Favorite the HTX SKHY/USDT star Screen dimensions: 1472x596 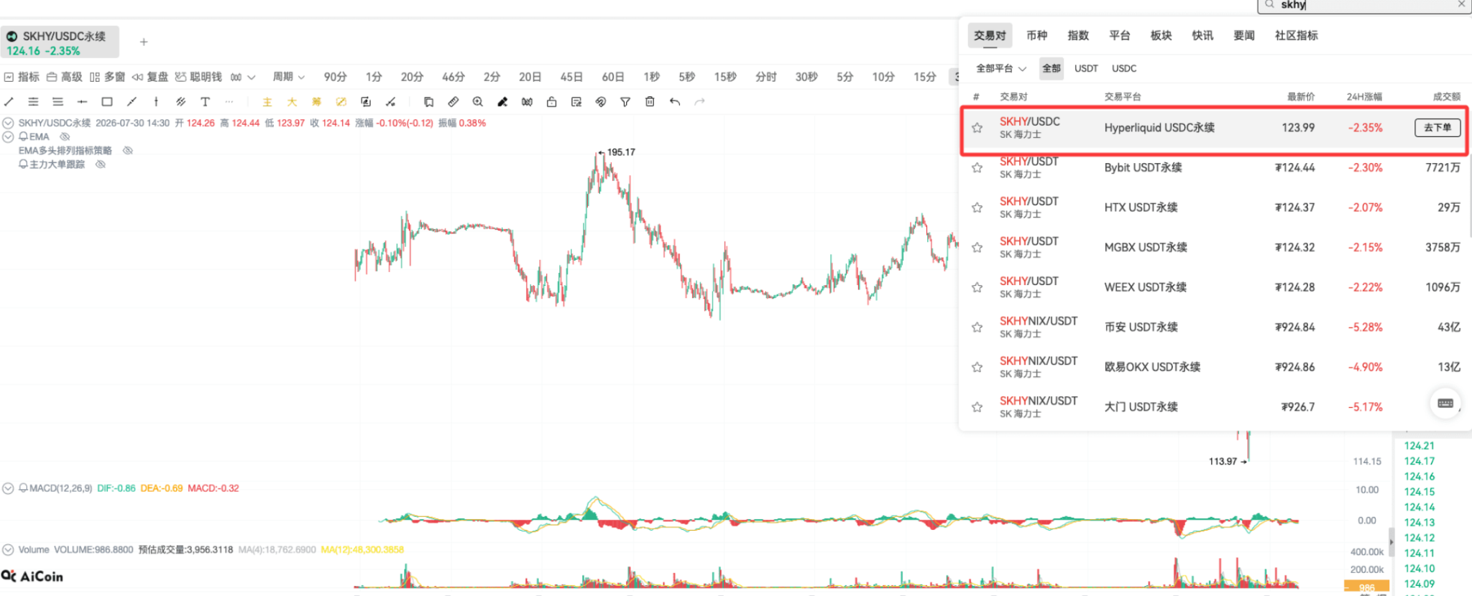(x=977, y=208)
